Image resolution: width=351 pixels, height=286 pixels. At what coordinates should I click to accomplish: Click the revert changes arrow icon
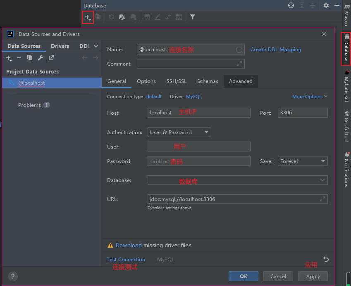(326, 259)
